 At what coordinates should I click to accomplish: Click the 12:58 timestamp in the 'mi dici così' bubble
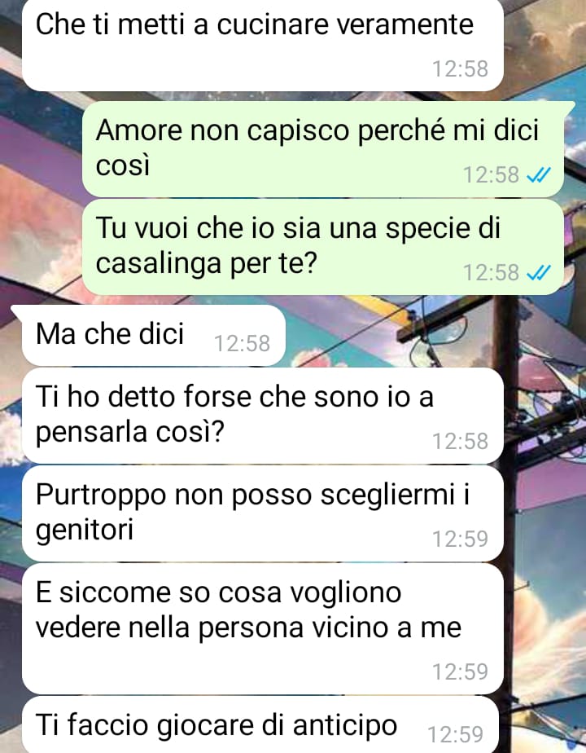[x=491, y=175]
